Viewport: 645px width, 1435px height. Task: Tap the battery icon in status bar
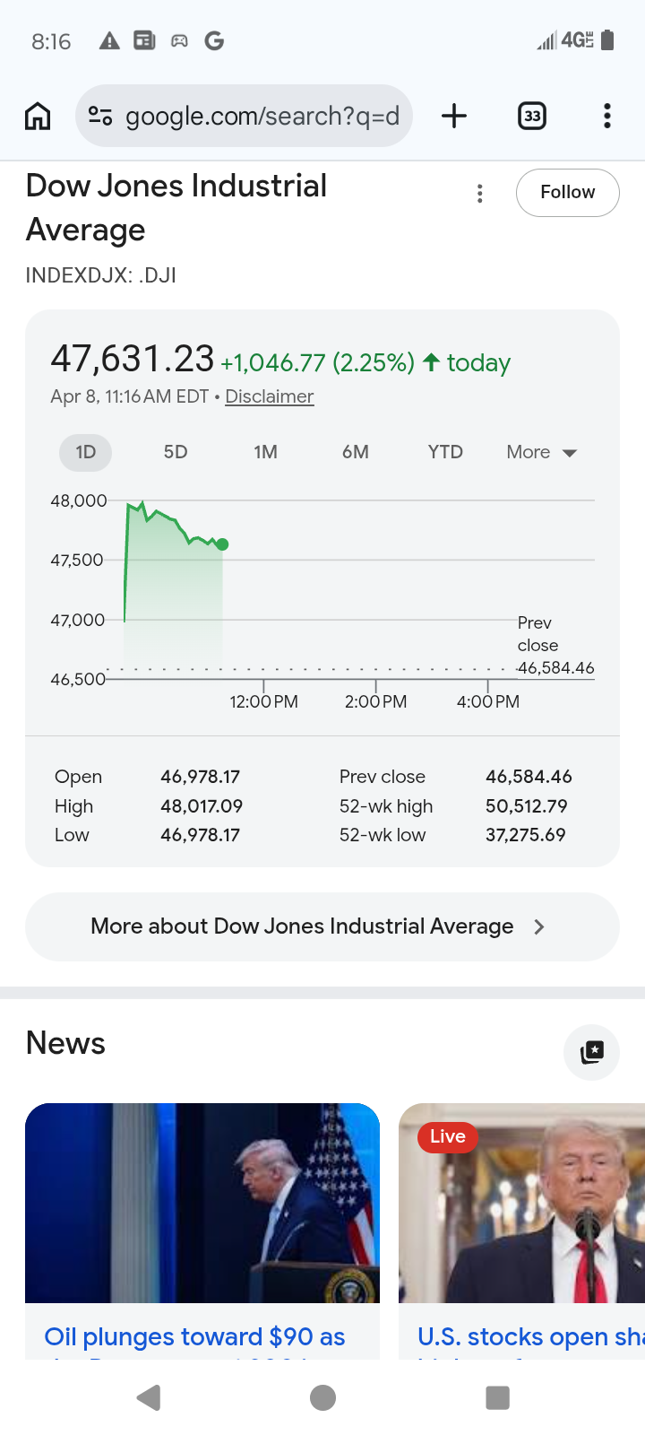[x=607, y=40]
